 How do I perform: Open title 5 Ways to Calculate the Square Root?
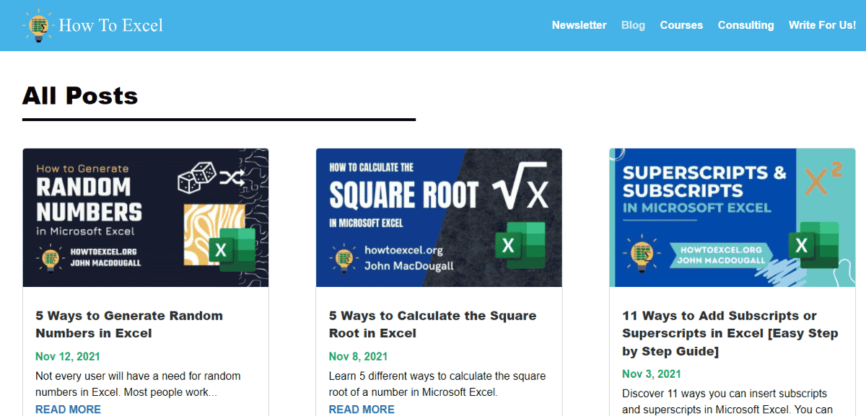click(x=432, y=324)
